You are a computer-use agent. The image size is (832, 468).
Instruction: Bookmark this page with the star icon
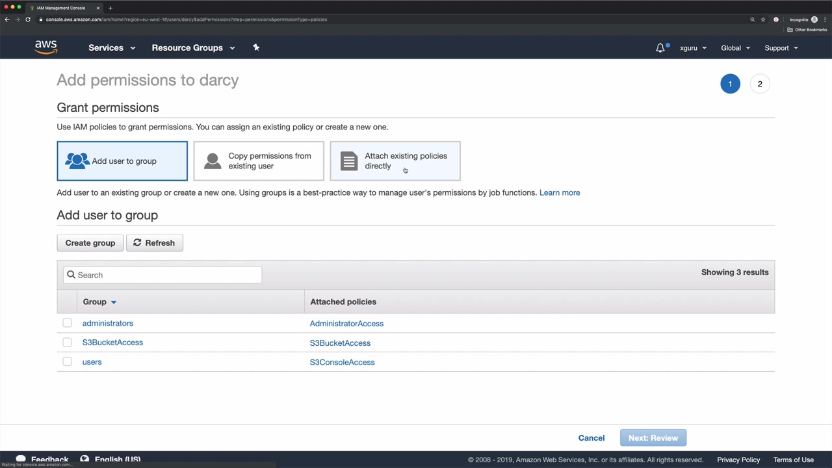763,19
